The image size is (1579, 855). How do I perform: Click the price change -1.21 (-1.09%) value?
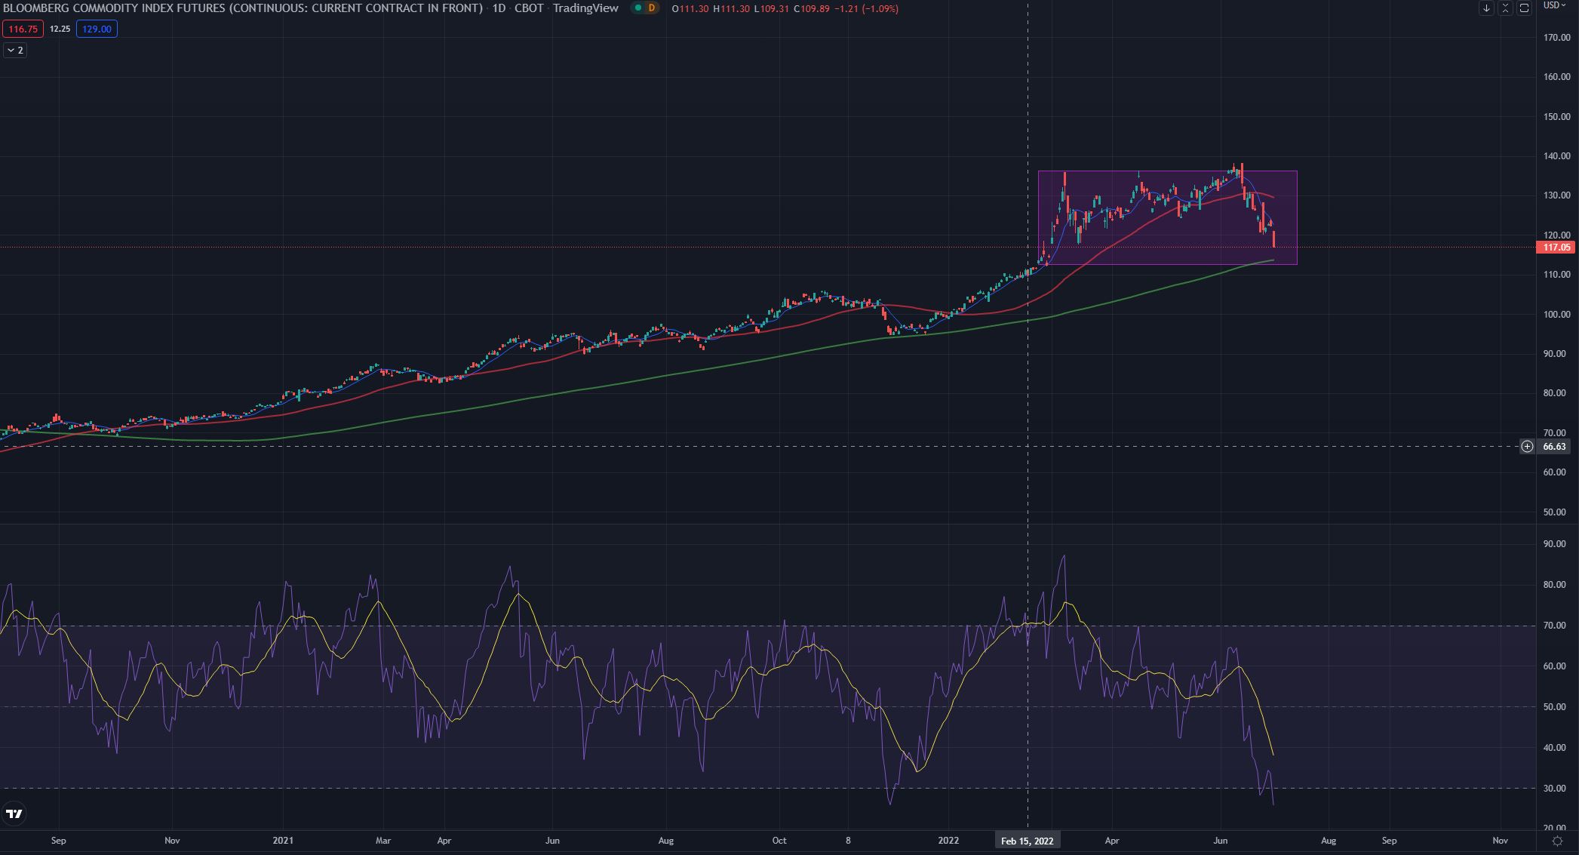pos(865,9)
